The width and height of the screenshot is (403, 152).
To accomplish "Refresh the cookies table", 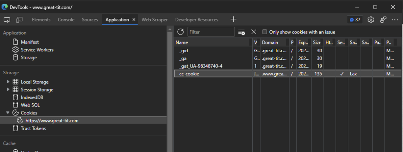I will pyautogui.click(x=181, y=32).
